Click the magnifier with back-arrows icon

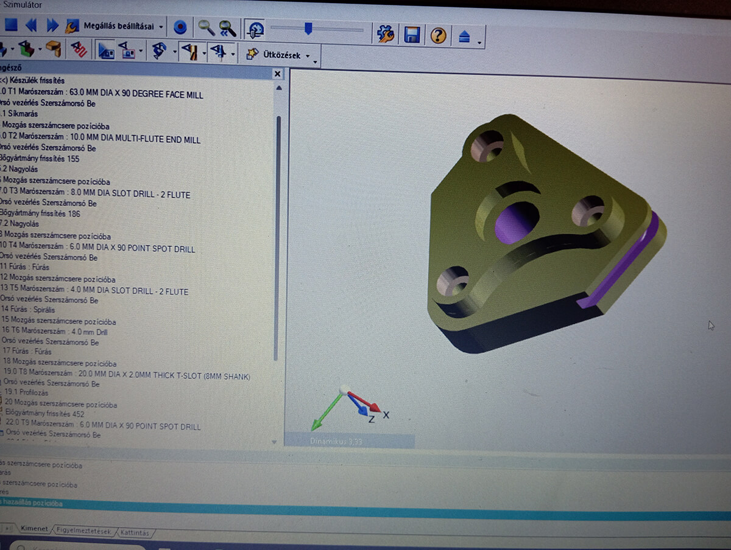pos(227,29)
